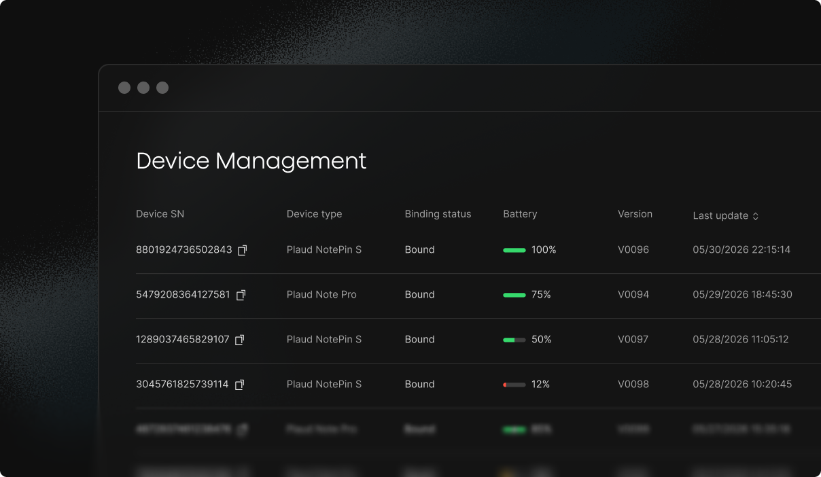The image size is (821, 477).
Task: Click Bound status in the V0094 row
Action: pos(419,295)
